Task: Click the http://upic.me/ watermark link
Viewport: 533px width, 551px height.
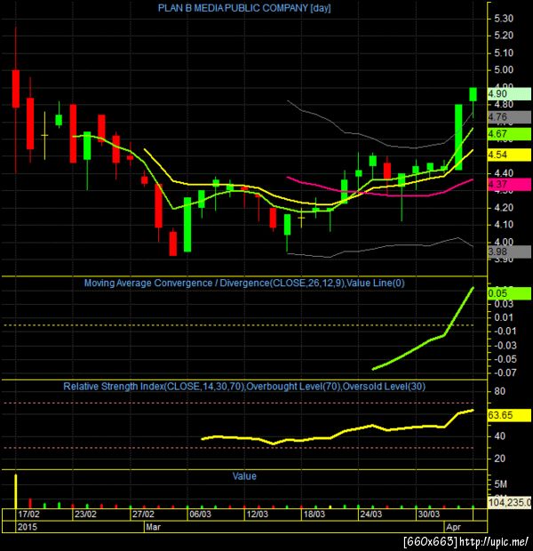Action: point(494,541)
